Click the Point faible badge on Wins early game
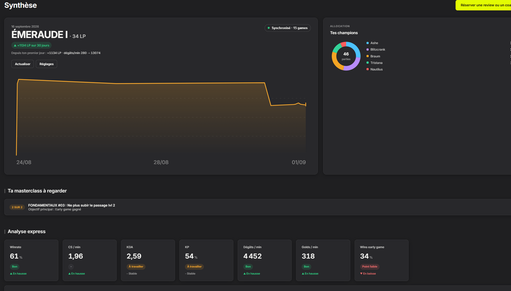This screenshot has height=291, width=511. click(370, 267)
